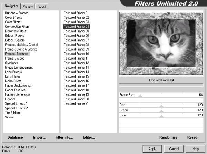Select Tile & Mirror category
The width and height of the screenshot is (207, 154).
tap(13, 112)
